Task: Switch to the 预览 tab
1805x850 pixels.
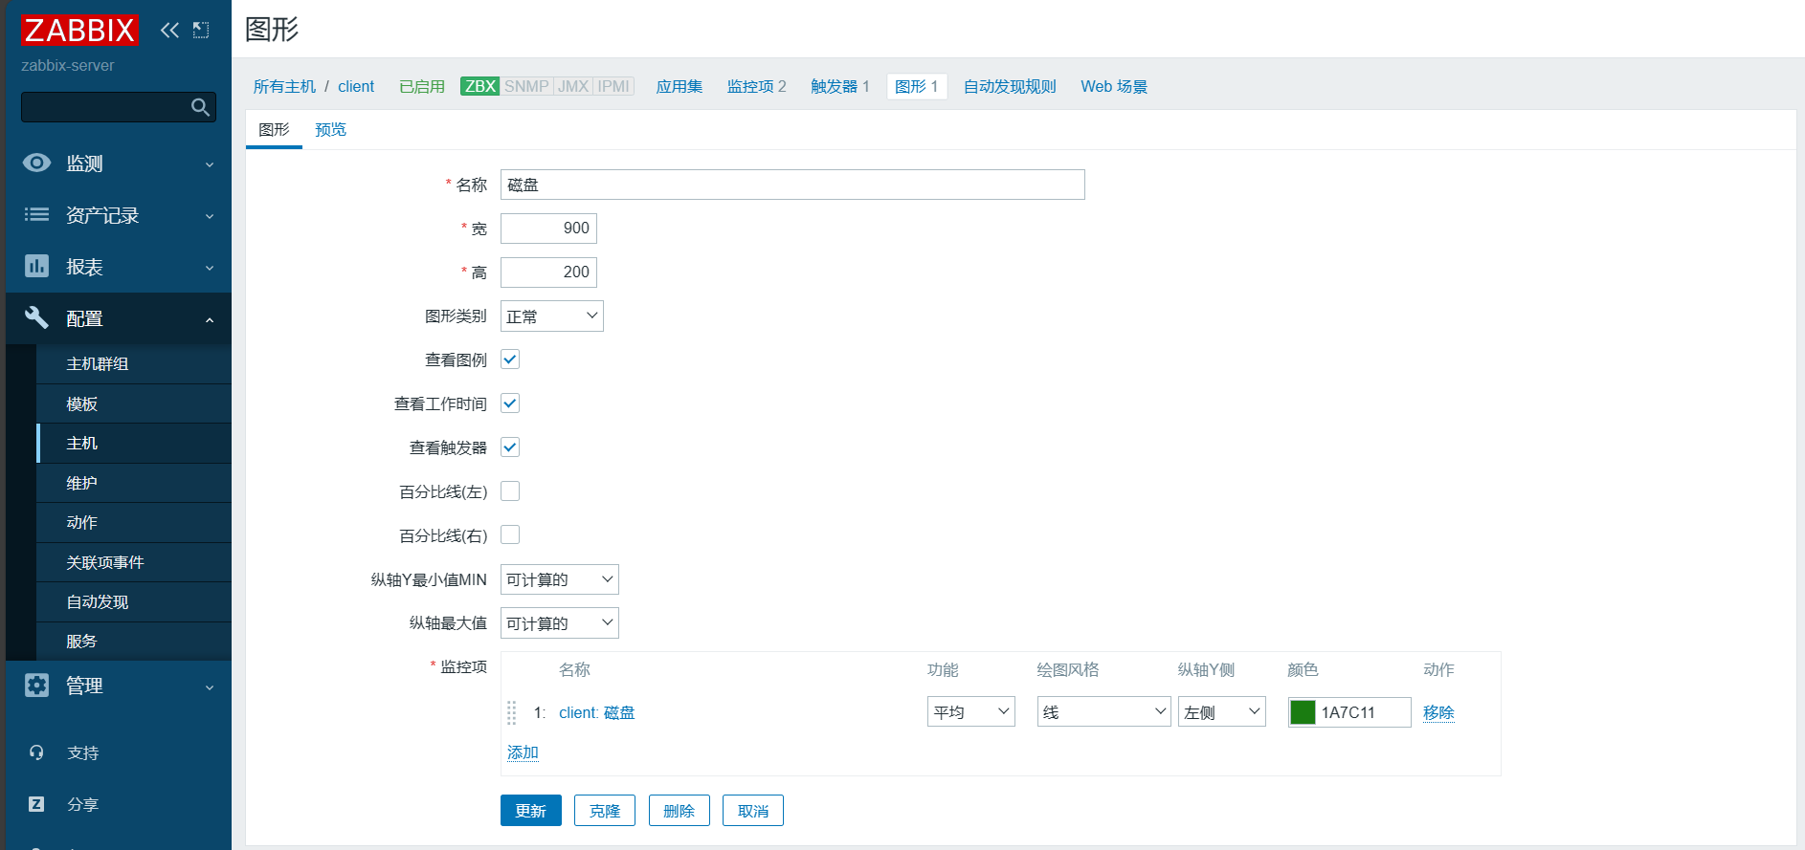Action: 330,129
